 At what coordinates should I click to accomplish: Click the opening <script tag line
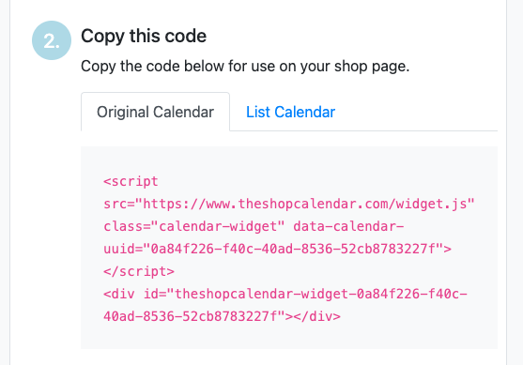131,182
